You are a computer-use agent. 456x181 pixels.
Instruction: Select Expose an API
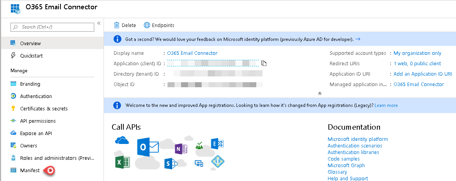click(x=36, y=133)
